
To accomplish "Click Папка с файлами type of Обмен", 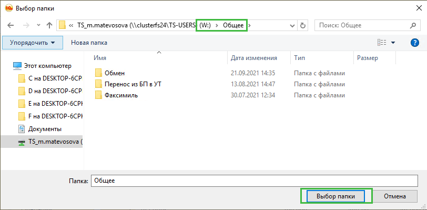I will pos(319,73).
